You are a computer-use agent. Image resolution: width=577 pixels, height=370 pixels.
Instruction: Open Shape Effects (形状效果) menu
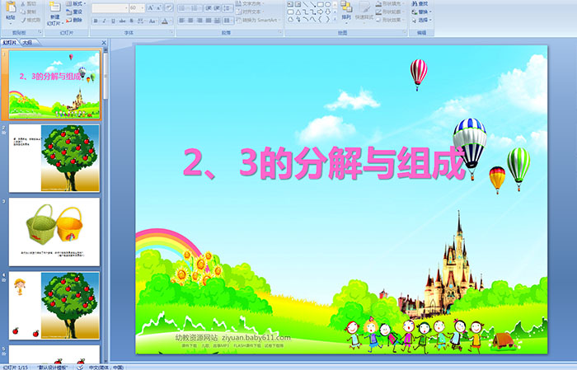[x=390, y=20]
